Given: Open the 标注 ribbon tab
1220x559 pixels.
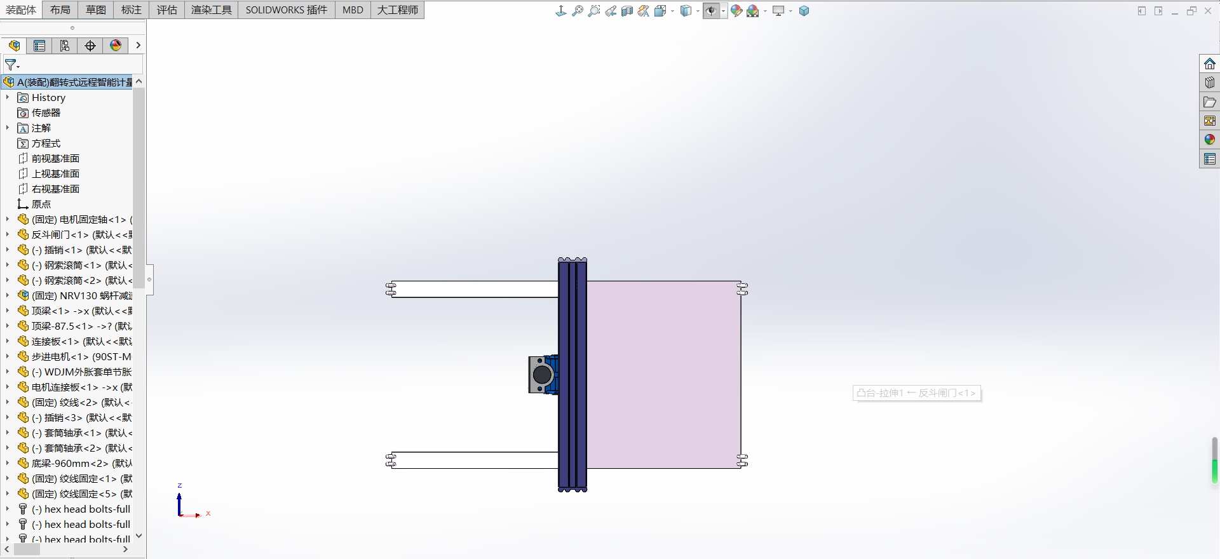Looking at the screenshot, I should click(x=132, y=10).
